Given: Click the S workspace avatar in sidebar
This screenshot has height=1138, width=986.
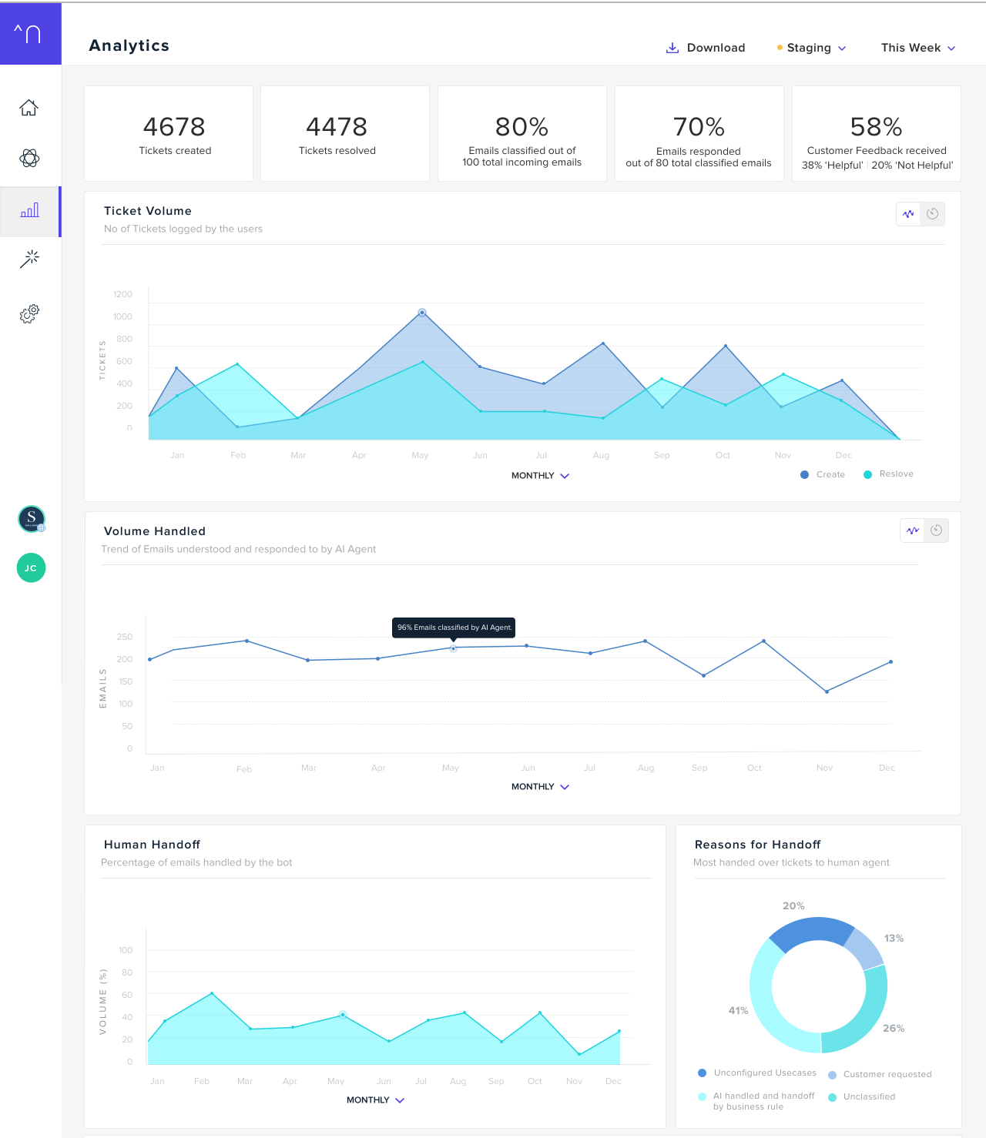Looking at the screenshot, I should click(31, 519).
